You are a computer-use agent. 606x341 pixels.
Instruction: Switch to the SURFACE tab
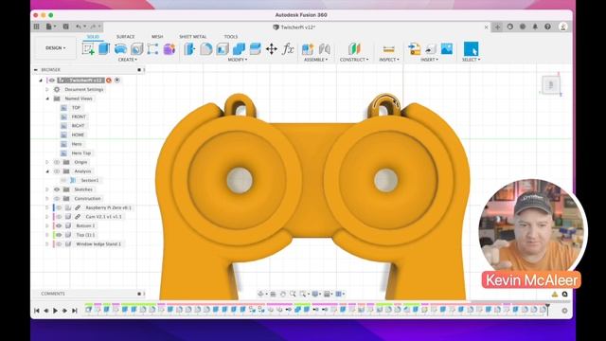(x=126, y=37)
